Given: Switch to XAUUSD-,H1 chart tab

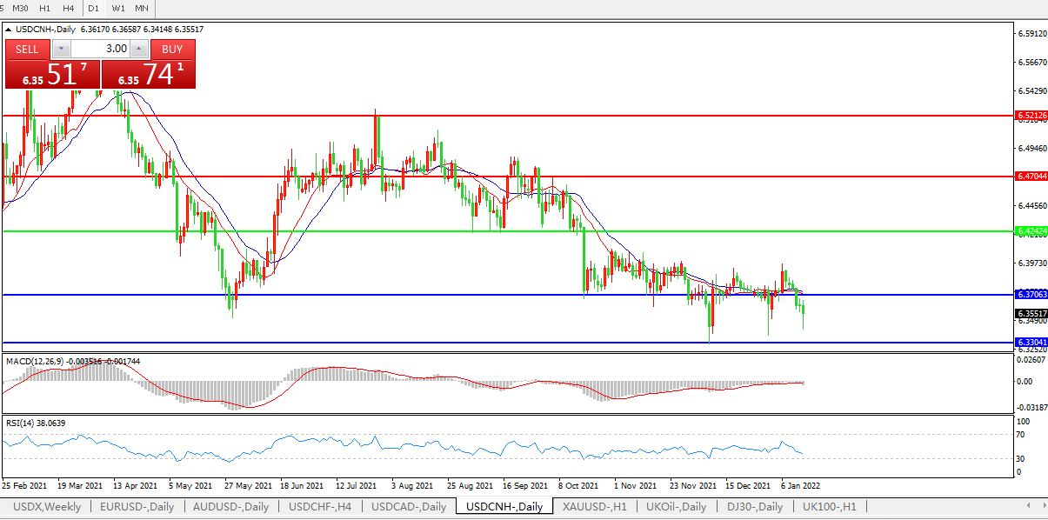Looking at the screenshot, I should point(595,506).
